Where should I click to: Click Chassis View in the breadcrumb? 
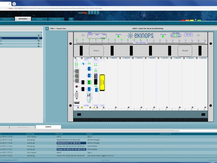tap(61, 29)
